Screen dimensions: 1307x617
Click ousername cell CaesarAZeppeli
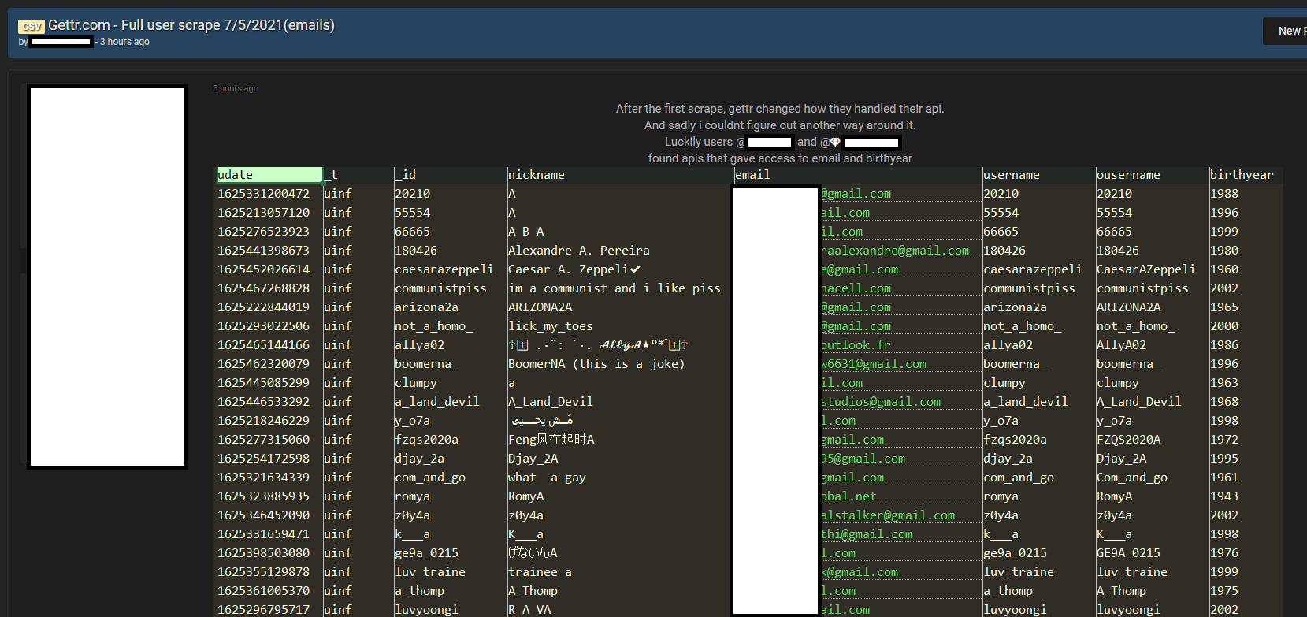pos(1145,269)
